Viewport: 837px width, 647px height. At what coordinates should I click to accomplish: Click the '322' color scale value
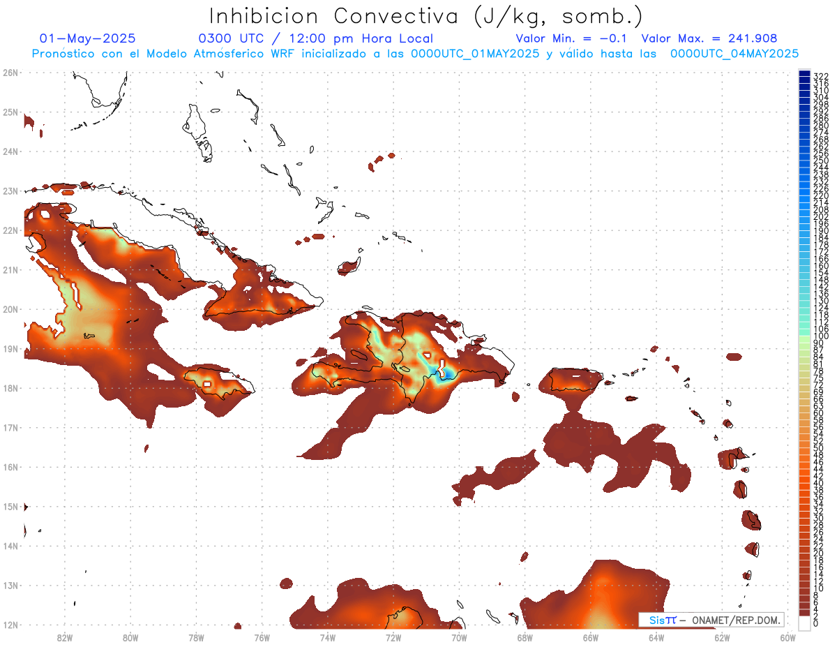pyautogui.click(x=820, y=76)
